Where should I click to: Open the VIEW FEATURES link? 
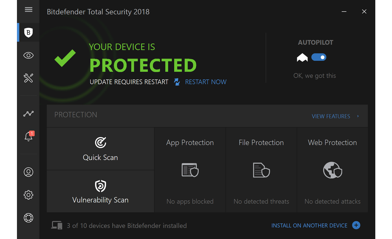(x=331, y=116)
